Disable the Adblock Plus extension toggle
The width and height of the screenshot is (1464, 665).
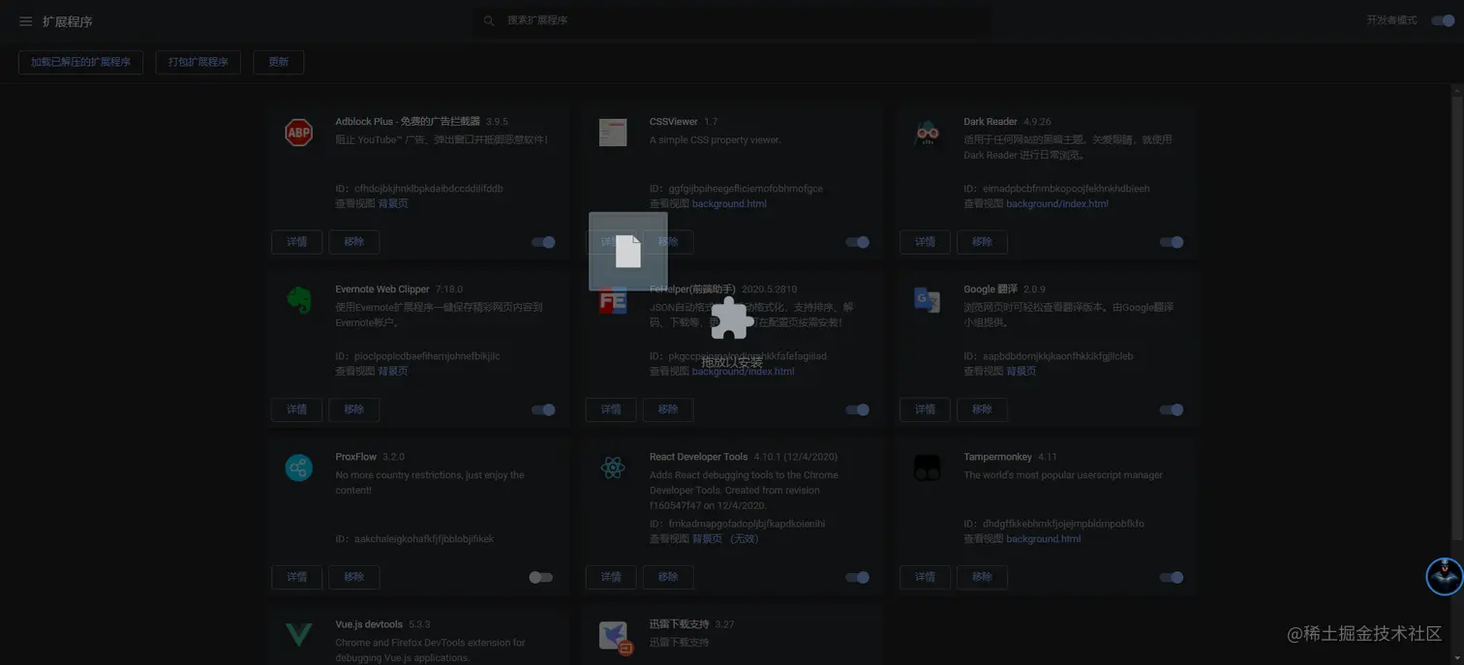point(543,242)
